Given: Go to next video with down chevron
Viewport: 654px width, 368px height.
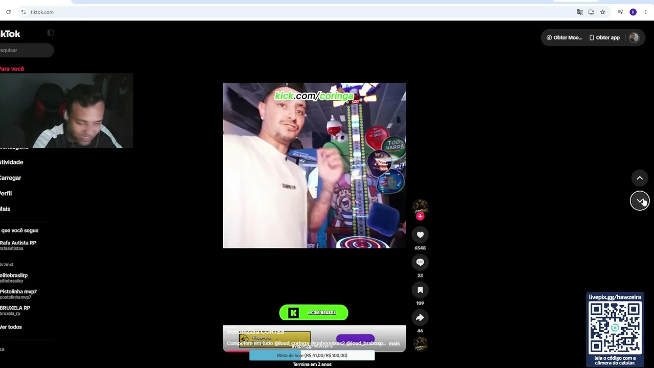Looking at the screenshot, I should tap(640, 201).
